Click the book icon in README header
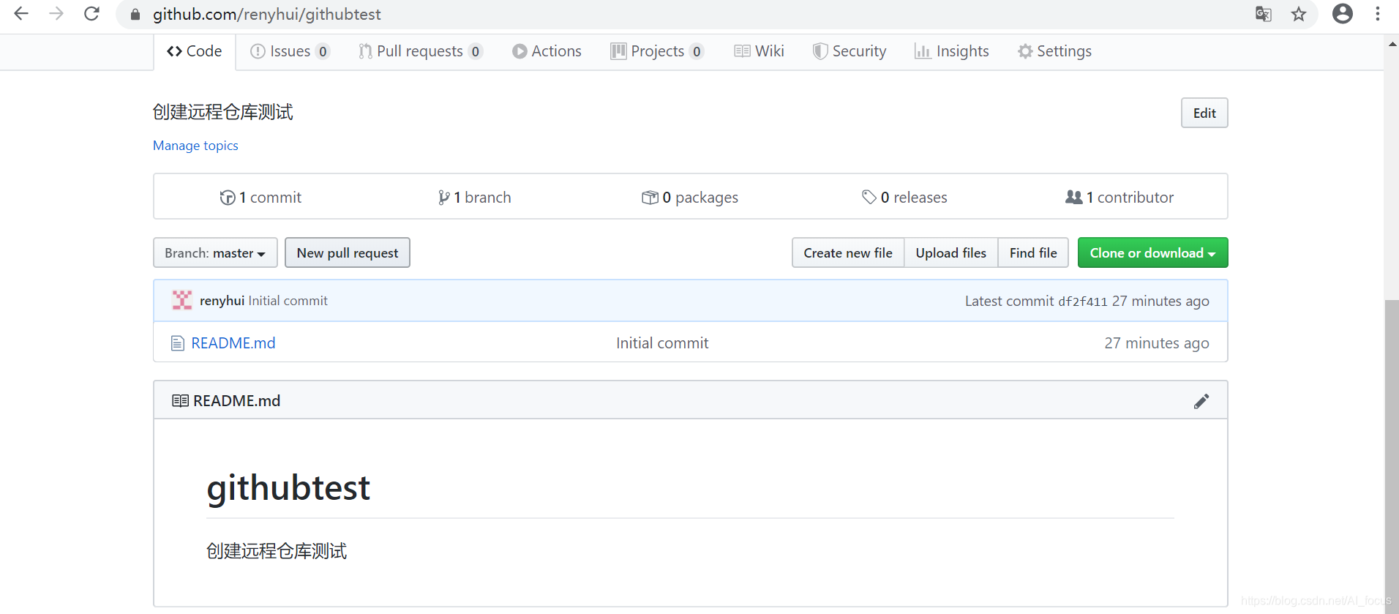 click(x=180, y=400)
